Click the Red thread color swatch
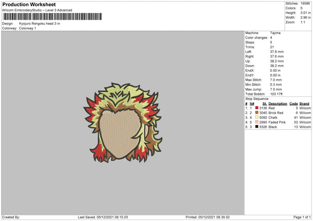This screenshot has height=221, width=313. pyautogui.click(x=257, y=108)
